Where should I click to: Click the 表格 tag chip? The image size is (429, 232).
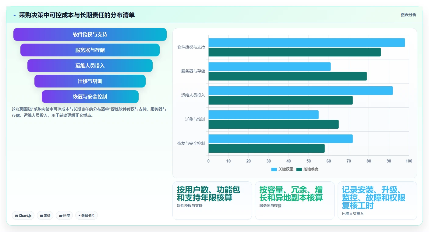(45, 216)
